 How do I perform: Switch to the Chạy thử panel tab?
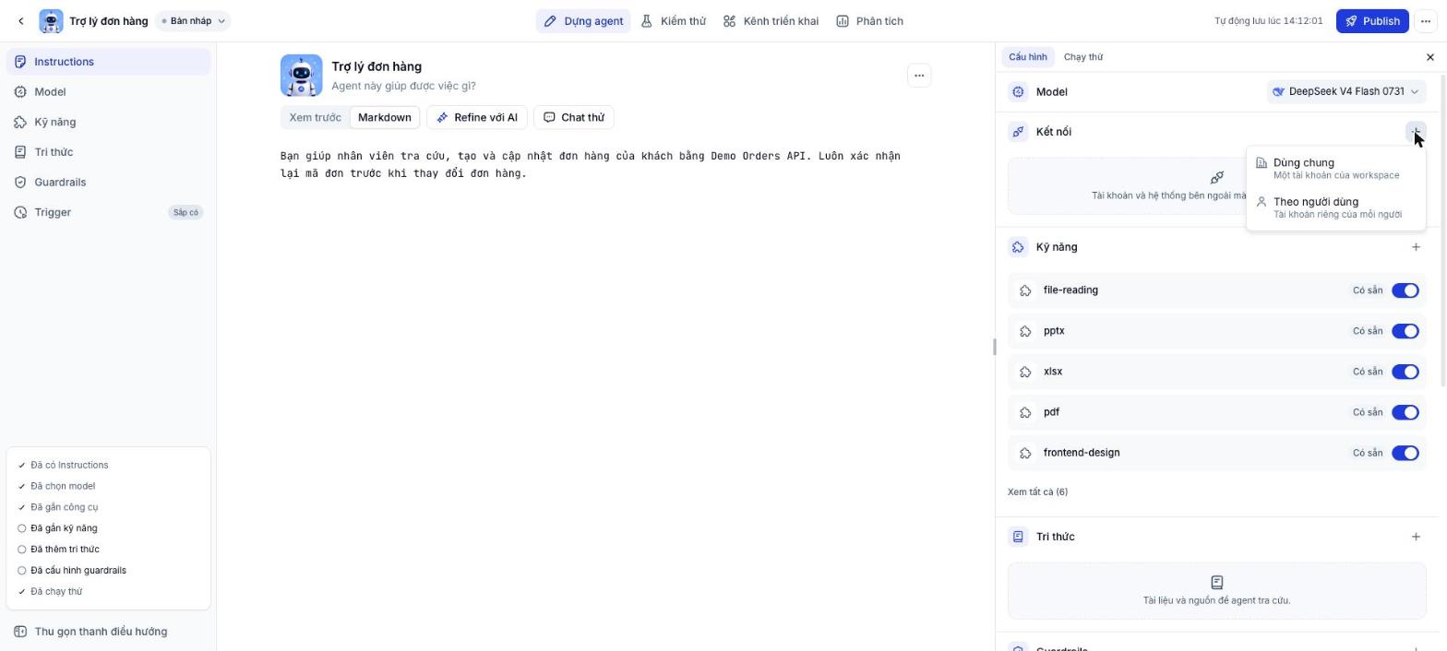1083,57
